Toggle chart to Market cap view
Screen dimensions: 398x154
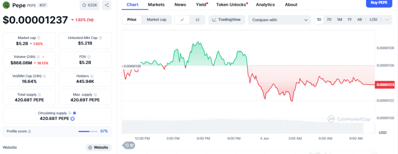157,20
